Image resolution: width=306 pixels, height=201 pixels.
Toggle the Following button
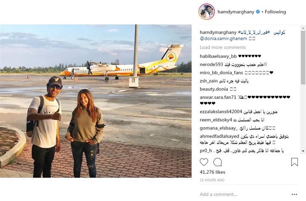275,12
